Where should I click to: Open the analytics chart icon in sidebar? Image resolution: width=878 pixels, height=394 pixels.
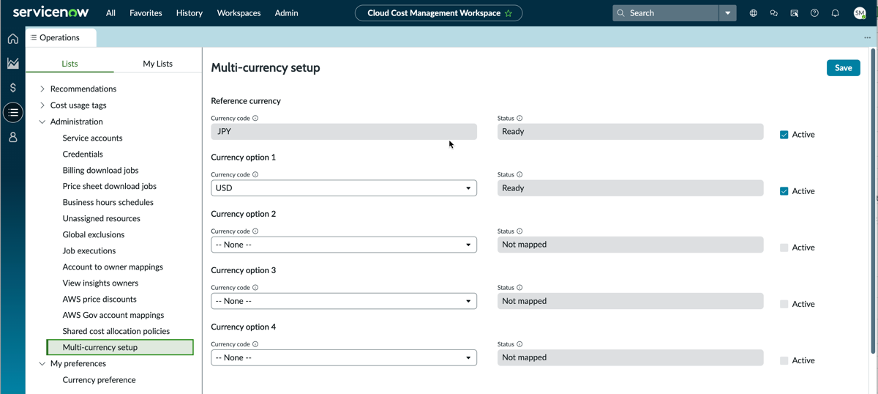[x=12, y=64]
